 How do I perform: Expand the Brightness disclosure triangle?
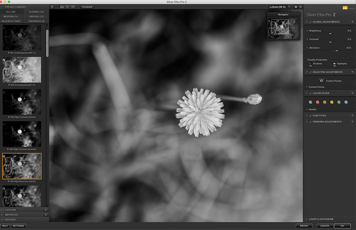[307, 31]
